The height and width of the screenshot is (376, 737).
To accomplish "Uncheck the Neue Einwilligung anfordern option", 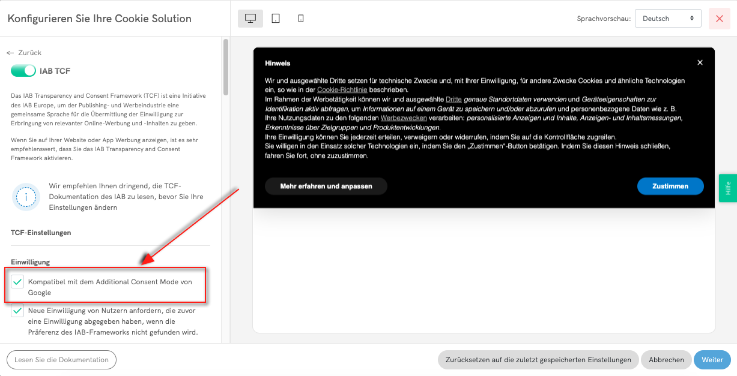I will [x=18, y=310].
